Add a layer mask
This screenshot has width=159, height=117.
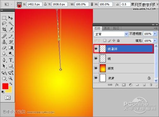tap(124, 85)
